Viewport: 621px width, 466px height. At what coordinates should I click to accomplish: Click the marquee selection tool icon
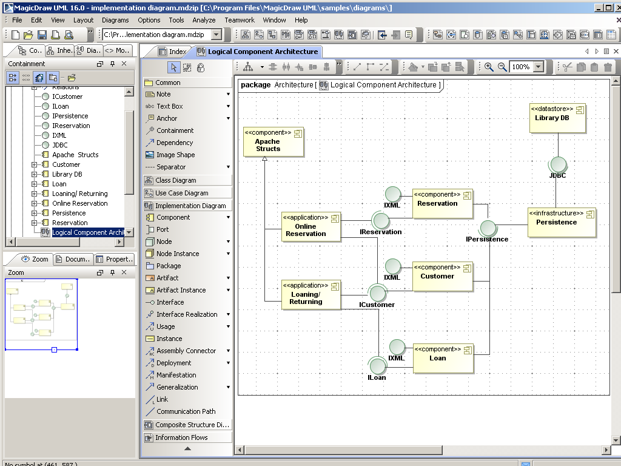[187, 68]
